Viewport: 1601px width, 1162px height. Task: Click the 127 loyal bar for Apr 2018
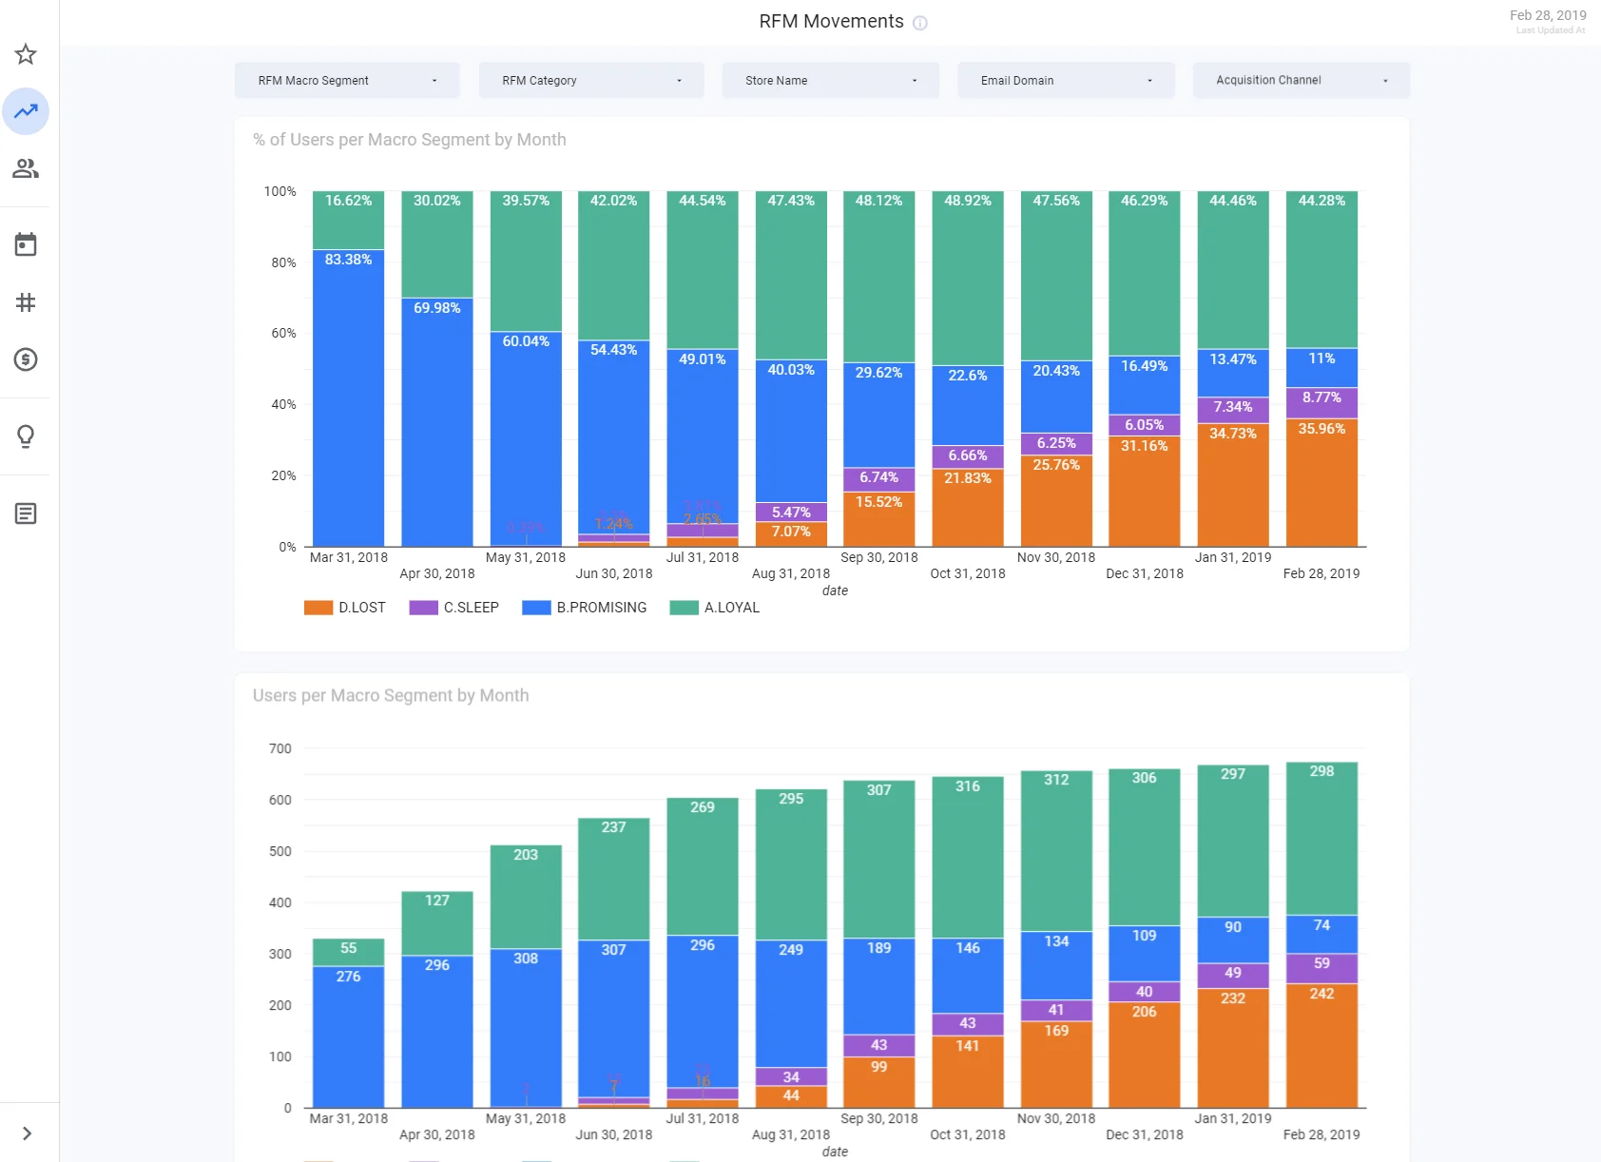point(436,923)
